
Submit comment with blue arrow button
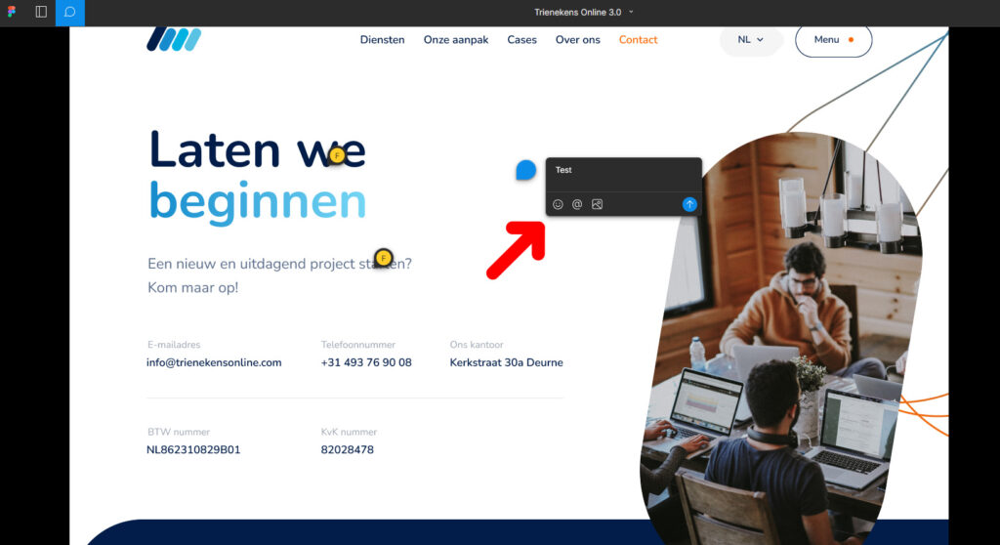pyautogui.click(x=689, y=204)
